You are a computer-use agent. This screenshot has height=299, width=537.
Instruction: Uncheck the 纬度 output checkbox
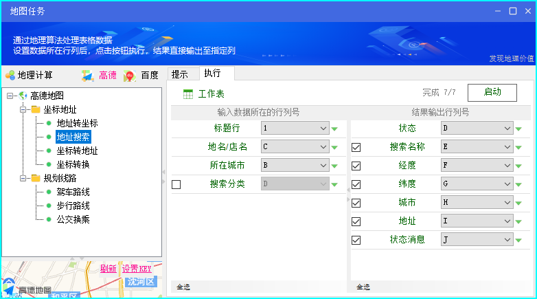click(356, 184)
